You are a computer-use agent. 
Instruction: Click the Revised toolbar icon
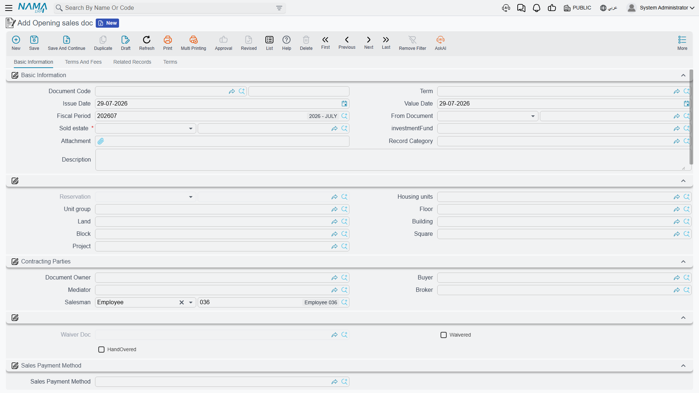point(249,43)
